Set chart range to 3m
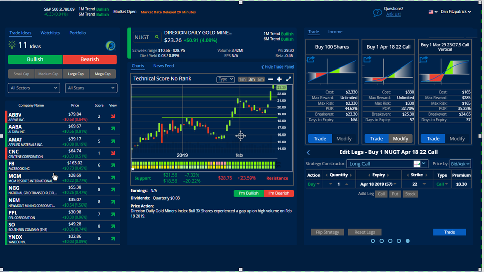 (x=252, y=79)
